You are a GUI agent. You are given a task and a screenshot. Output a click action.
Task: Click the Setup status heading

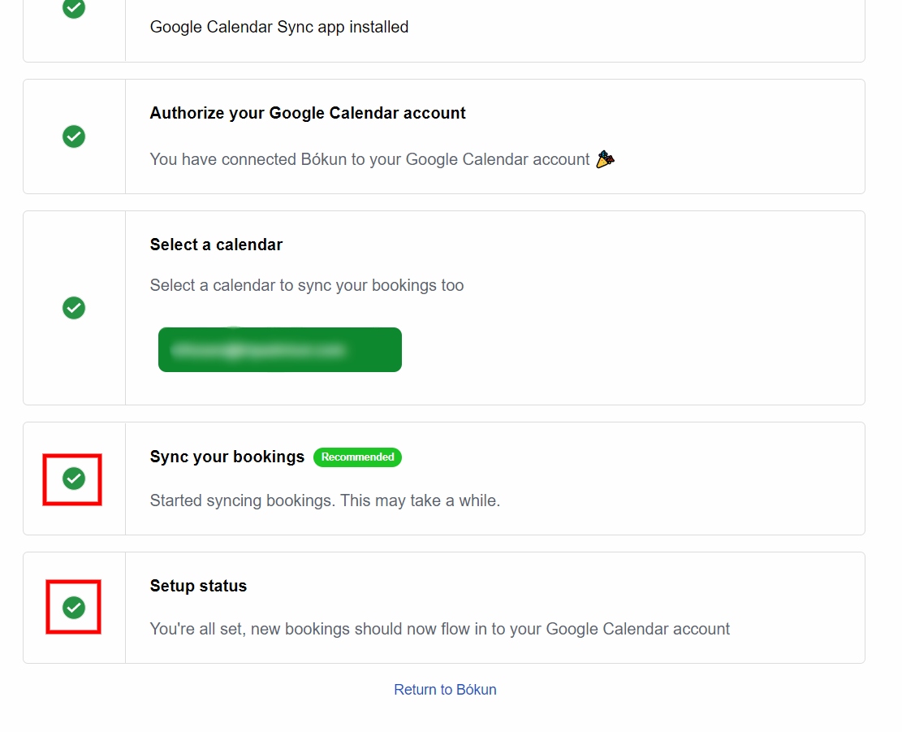198,586
